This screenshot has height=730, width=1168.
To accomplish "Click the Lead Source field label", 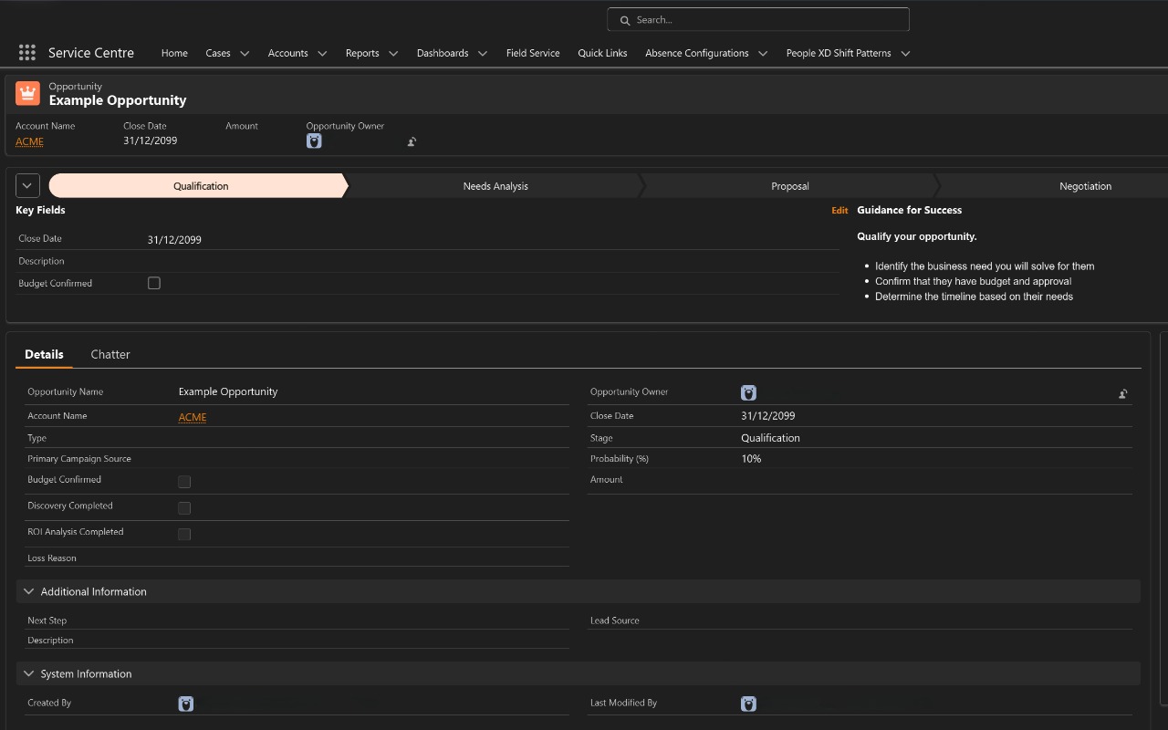I will (x=615, y=620).
